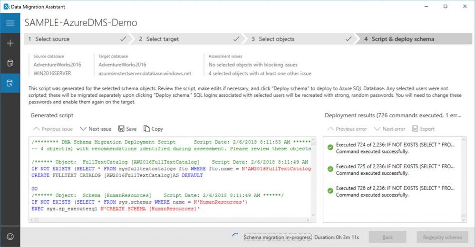The width and height of the screenshot is (475, 247).
Task: Close the Data Migration Assistant window
Action: [465, 6]
